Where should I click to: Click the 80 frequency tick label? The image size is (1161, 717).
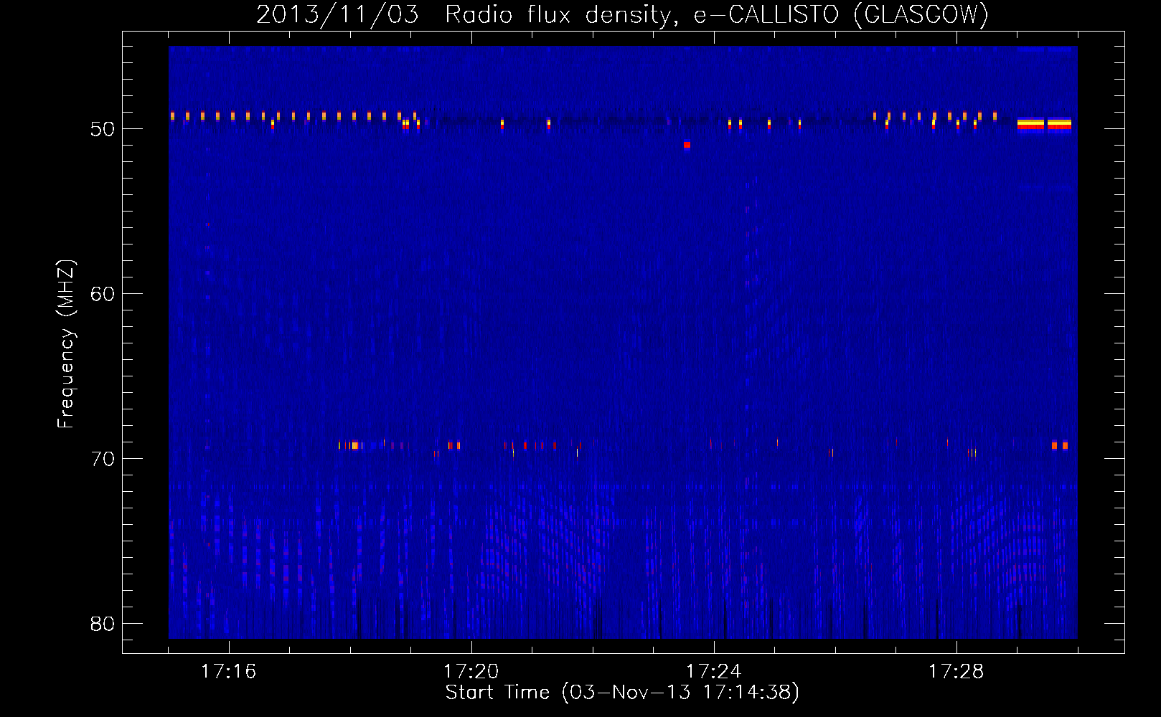[x=103, y=624]
